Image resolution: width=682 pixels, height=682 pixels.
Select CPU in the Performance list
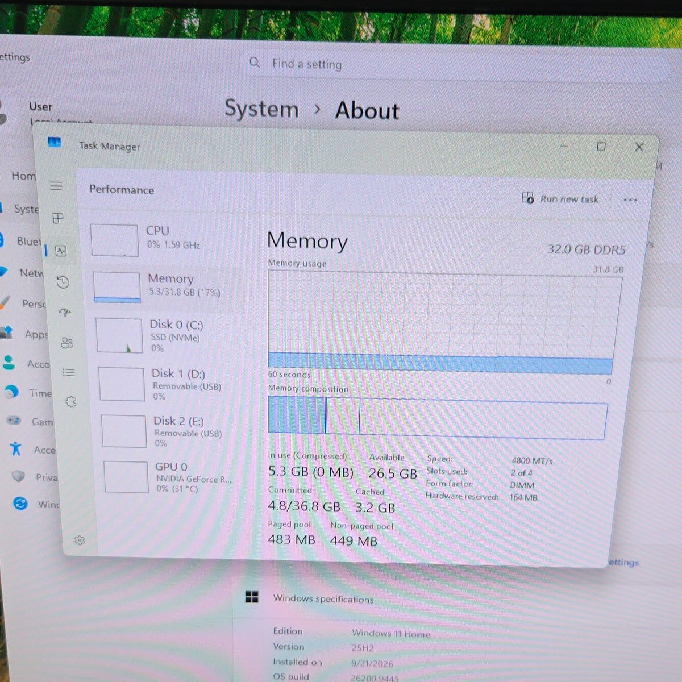pos(165,239)
